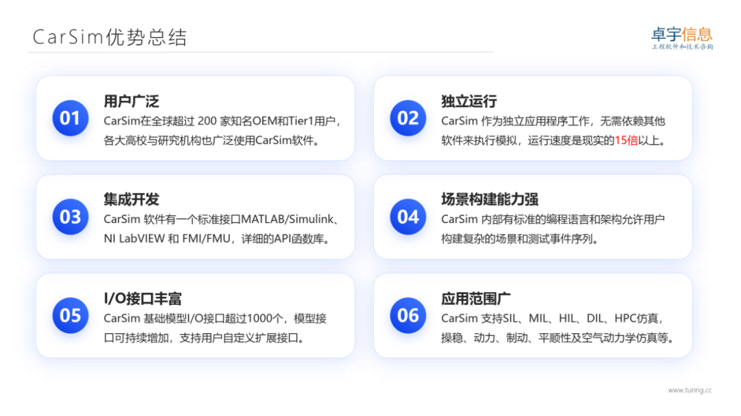
Task: Open the www.turing.cc website link
Action: click(x=690, y=390)
